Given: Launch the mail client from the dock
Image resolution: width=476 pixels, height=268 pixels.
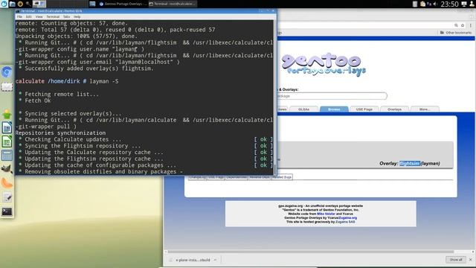Looking at the screenshot, I should tap(7, 87).
